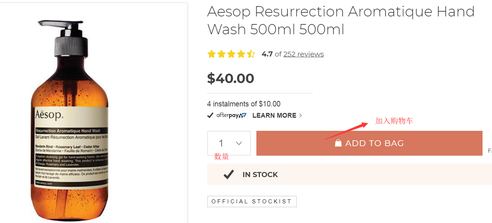This screenshot has width=492, height=223.
Task: Click the In Stock checkmark icon
Action: 229,175
